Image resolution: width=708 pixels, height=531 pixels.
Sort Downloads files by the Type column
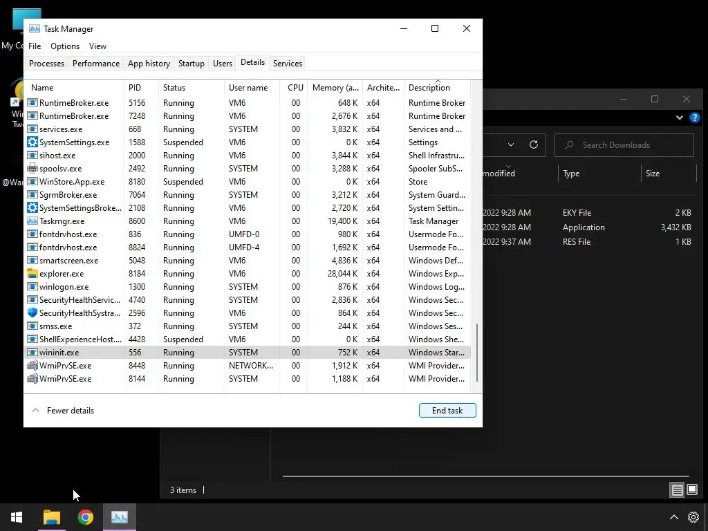(x=599, y=174)
